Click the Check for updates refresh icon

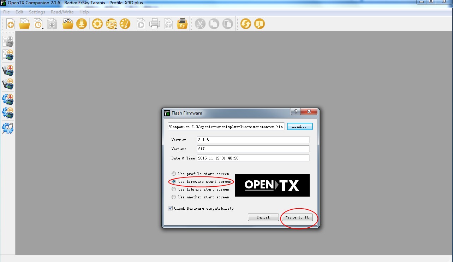(x=246, y=24)
